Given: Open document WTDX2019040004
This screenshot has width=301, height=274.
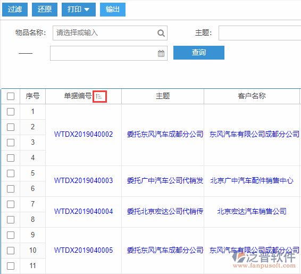Looking at the screenshot, I should (x=83, y=212).
